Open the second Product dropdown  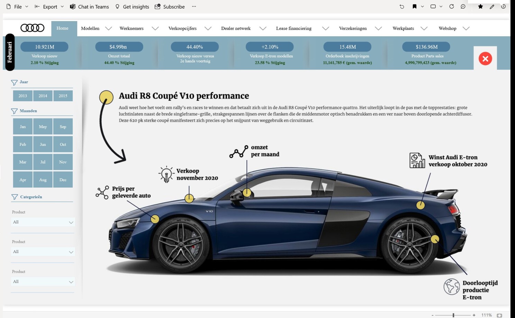tap(43, 252)
